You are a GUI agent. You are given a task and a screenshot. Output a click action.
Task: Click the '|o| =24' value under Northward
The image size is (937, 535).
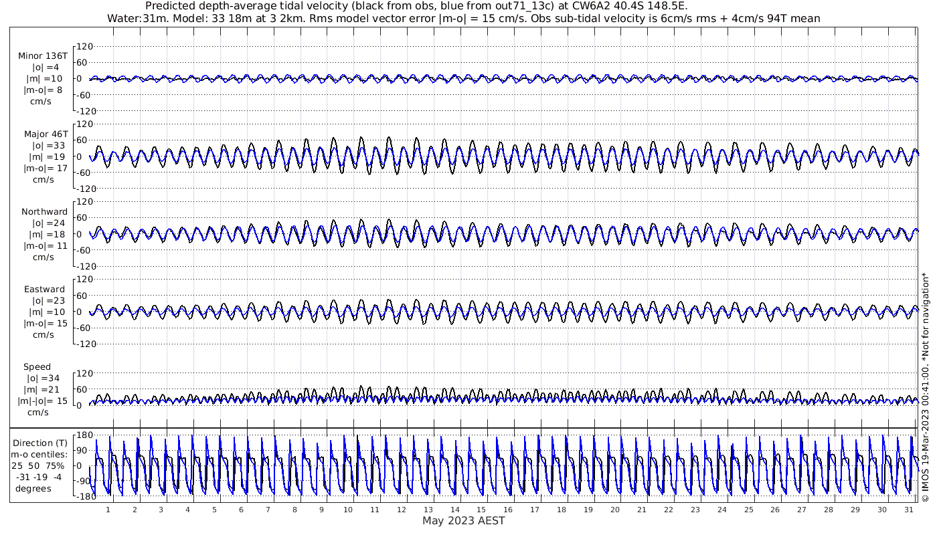point(46,223)
